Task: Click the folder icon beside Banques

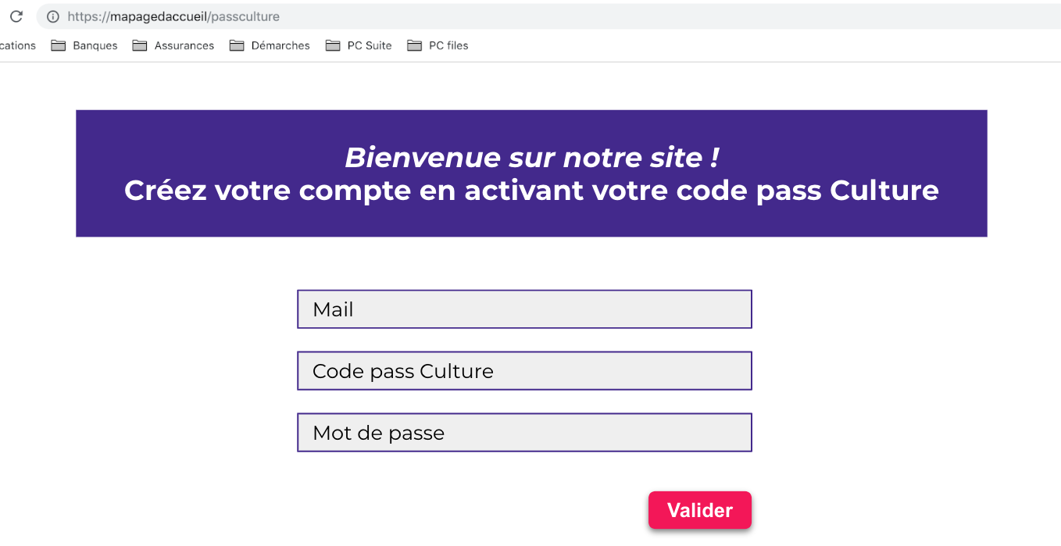Action: pos(59,45)
